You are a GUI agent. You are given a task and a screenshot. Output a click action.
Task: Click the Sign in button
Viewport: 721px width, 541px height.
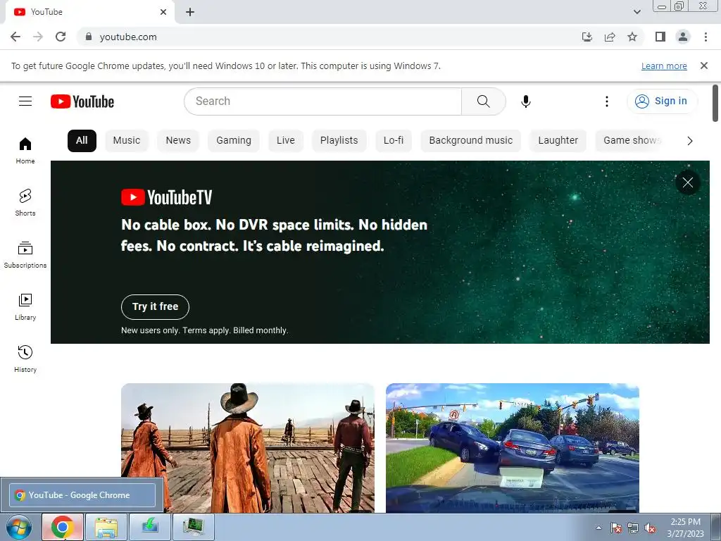tap(662, 101)
